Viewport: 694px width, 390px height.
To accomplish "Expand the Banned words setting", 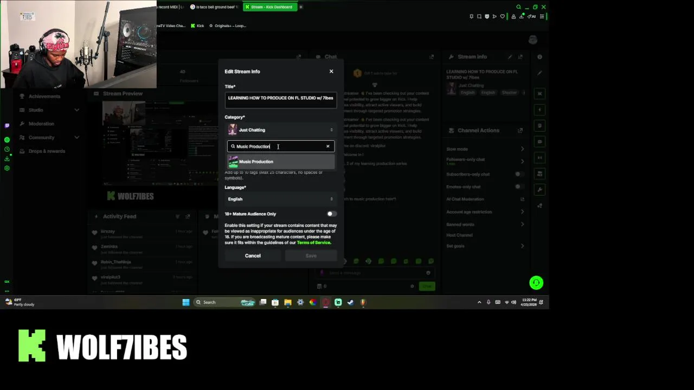I will 485,224.
